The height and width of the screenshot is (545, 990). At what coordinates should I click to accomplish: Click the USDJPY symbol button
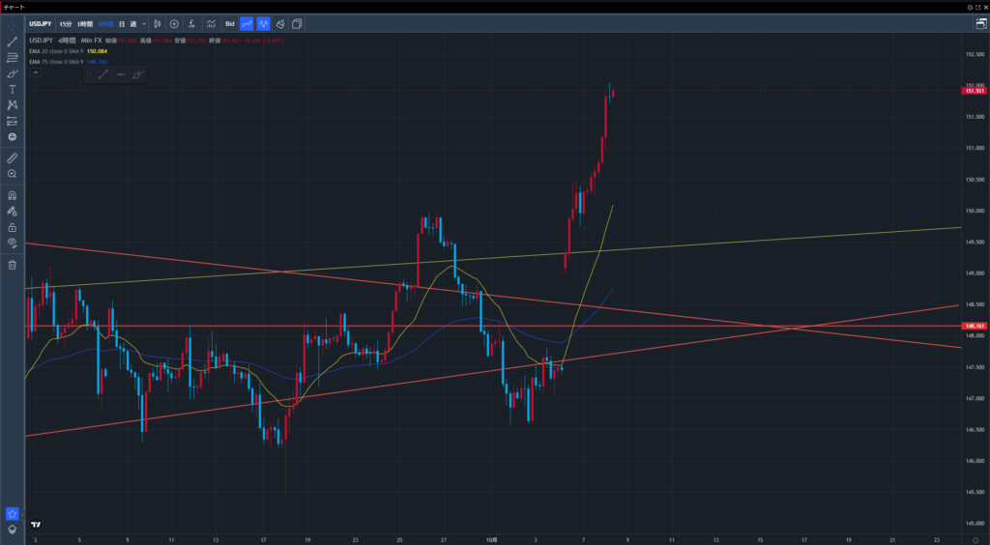click(x=39, y=23)
